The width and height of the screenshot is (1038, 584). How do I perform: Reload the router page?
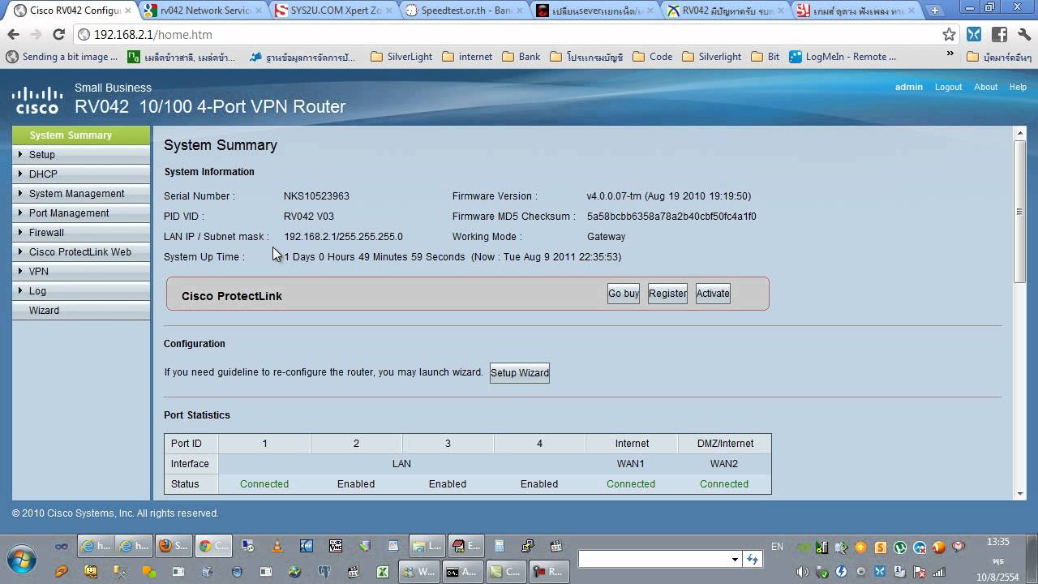58,35
